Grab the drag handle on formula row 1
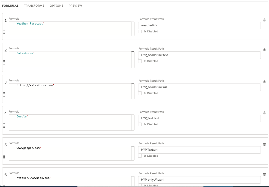Viewport: 269px width, 187px height. 5,31
